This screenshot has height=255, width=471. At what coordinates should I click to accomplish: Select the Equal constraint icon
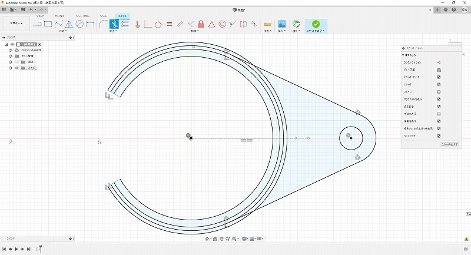point(169,24)
